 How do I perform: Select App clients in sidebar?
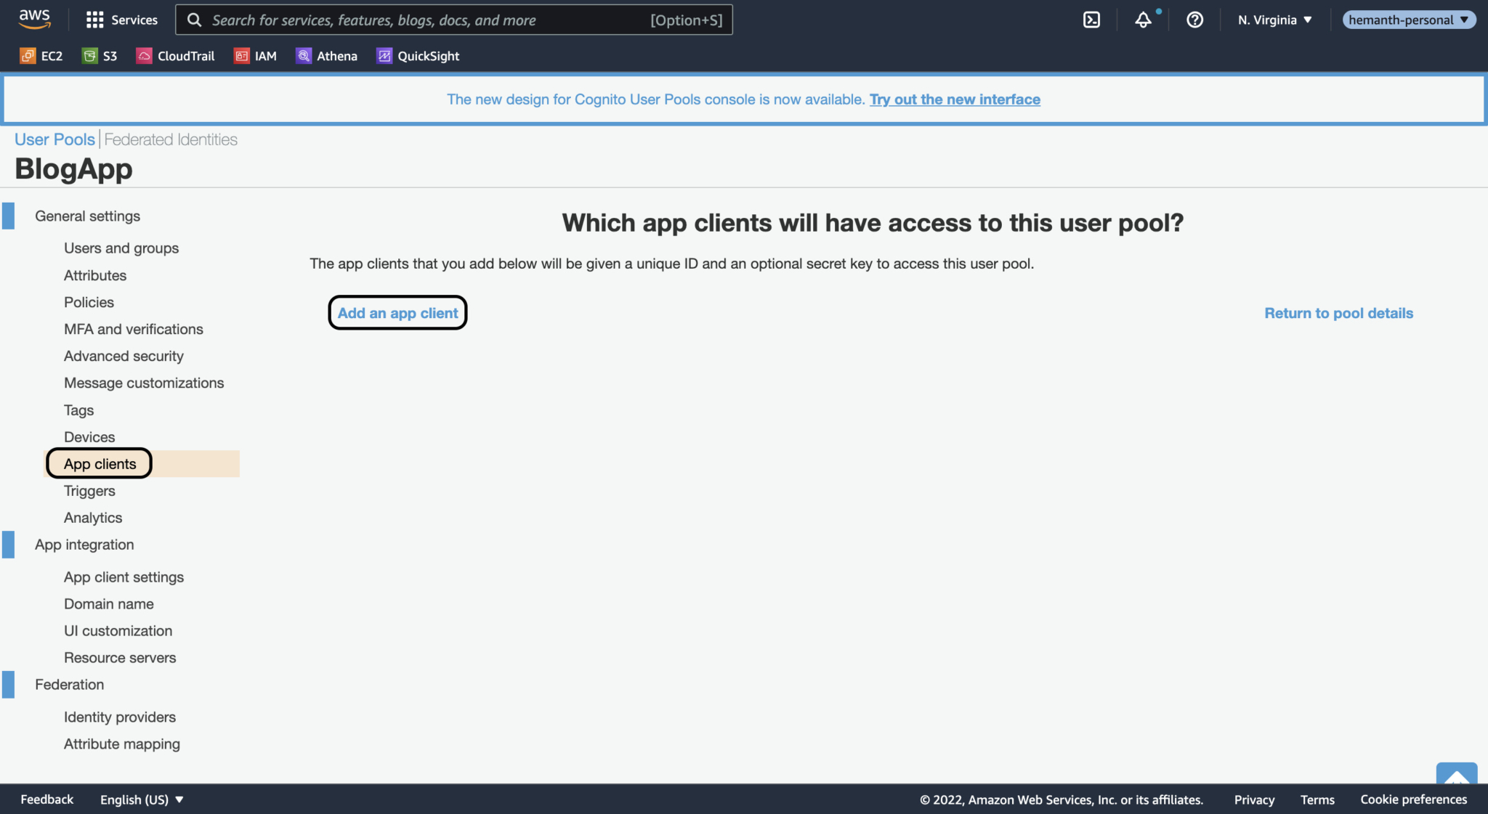[x=100, y=464]
